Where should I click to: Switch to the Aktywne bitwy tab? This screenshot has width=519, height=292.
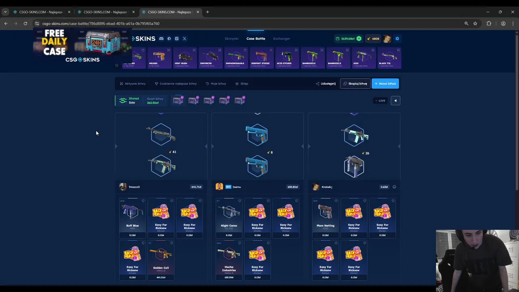point(133,84)
